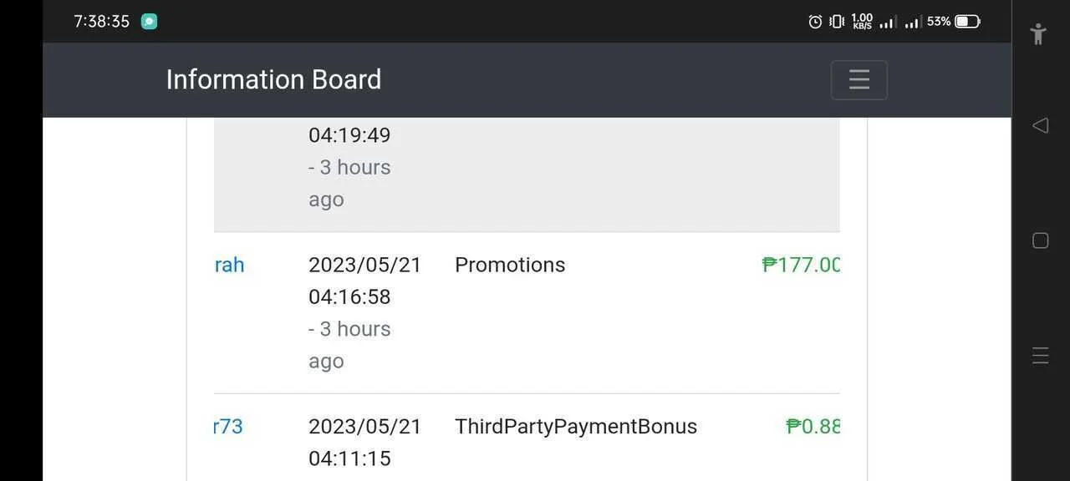Tap the Android back triangle icon
1070x481 pixels.
pyautogui.click(x=1040, y=125)
